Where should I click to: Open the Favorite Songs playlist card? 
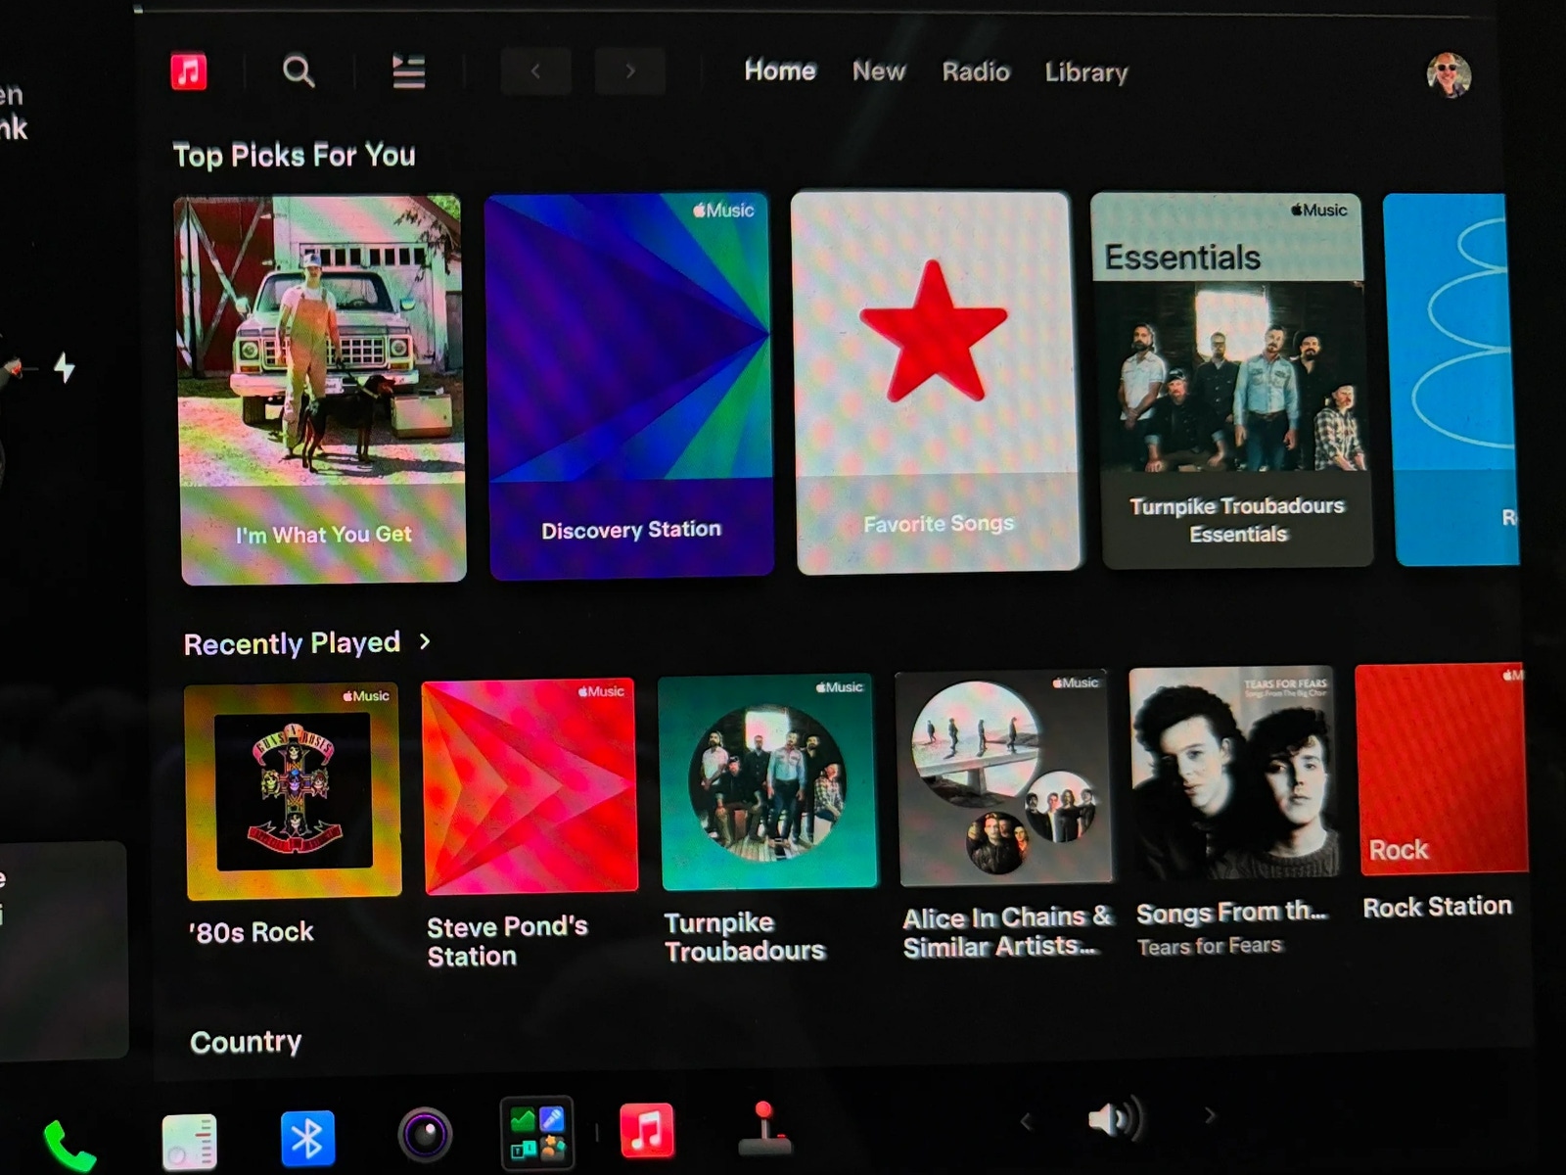(x=936, y=382)
